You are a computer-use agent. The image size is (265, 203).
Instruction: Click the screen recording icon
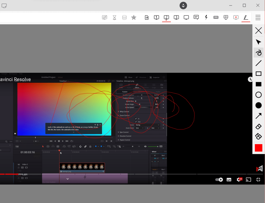tap(236, 17)
